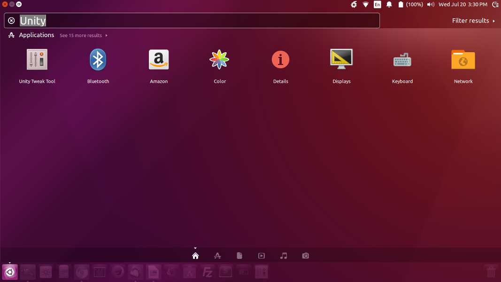501x282 pixels.
Task: Open the session power menu
Action: tap(495, 5)
